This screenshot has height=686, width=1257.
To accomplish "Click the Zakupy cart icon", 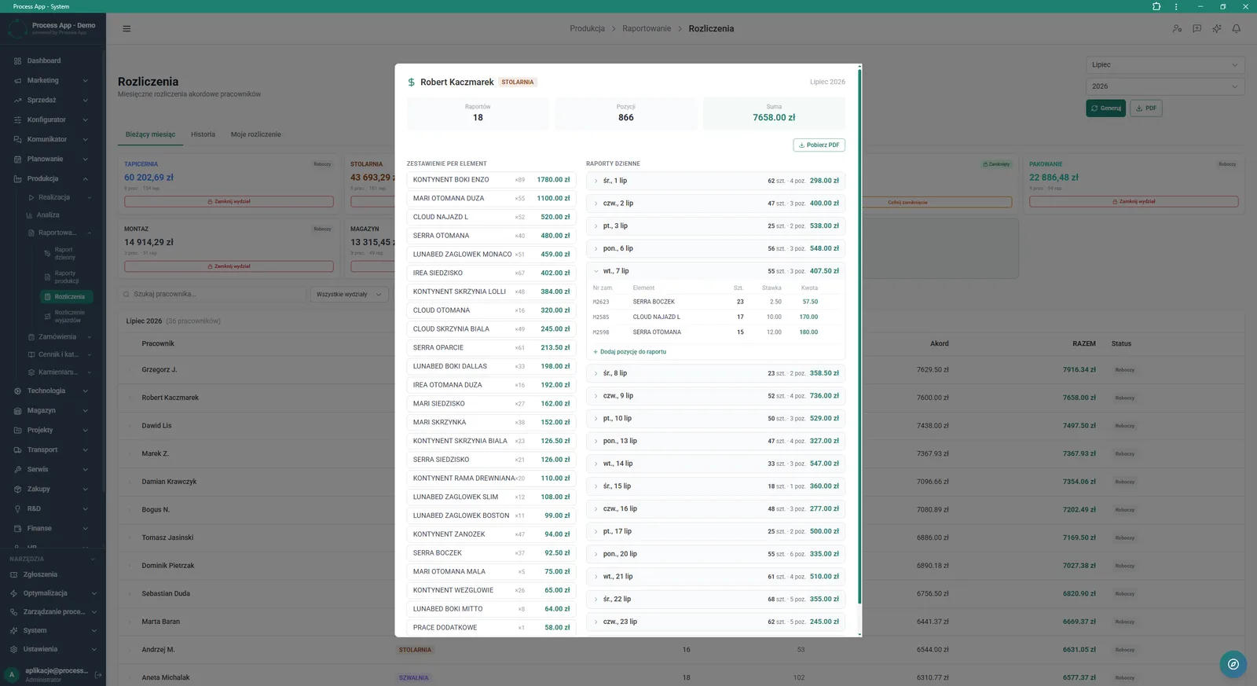I will click(x=17, y=489).
